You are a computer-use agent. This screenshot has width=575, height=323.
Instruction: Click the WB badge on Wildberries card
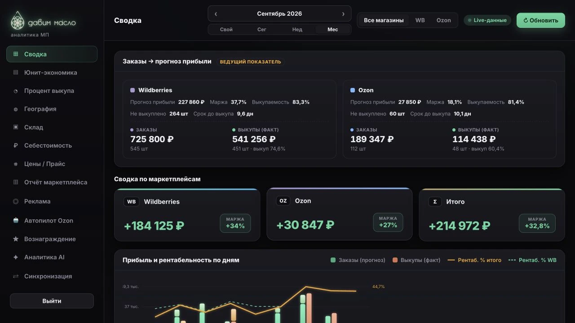coord(131,202)
